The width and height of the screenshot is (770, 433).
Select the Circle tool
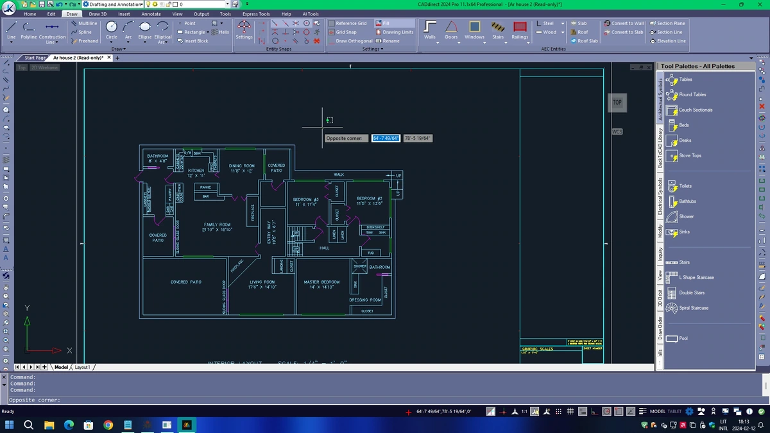coord(112,31)
